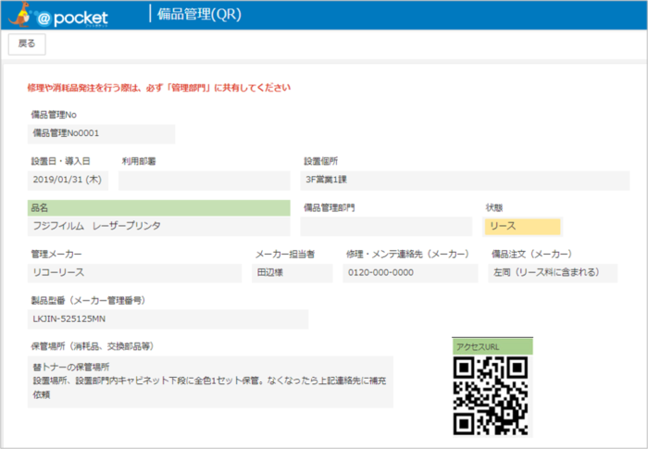Viewport: 648px width, 449px height.
Task: Click the 管理メーカー label
Action: [x=56, y=255]
